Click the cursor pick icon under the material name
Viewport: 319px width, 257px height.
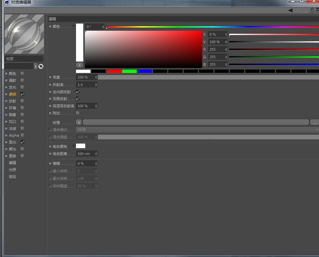[41, 66]
